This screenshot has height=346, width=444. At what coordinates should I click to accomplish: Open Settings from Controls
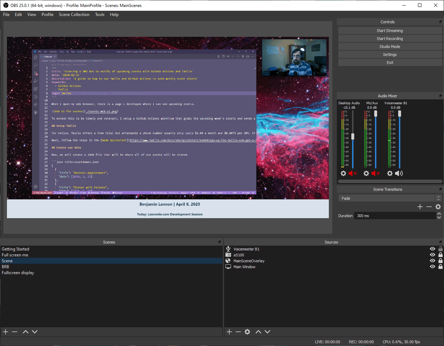(x=390, y=55)
